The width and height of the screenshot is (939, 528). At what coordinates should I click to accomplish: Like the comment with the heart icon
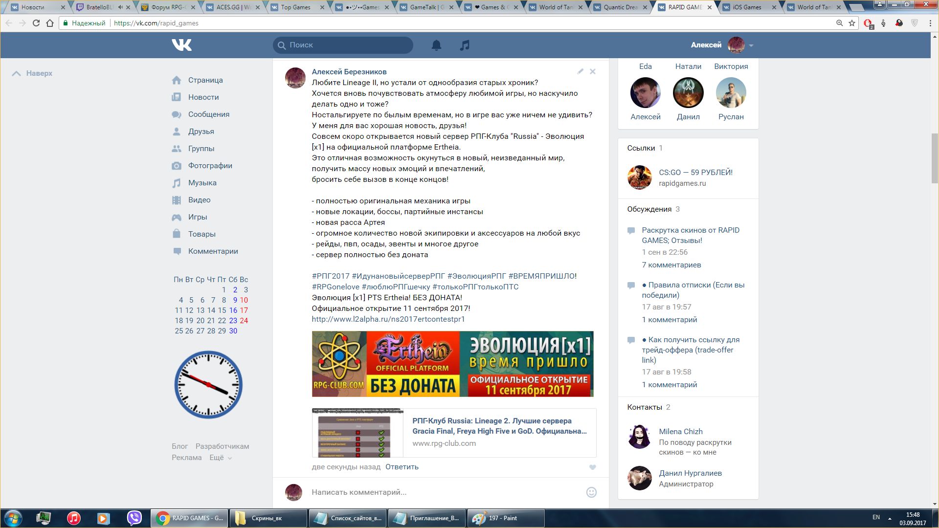(x=592, y=467)
